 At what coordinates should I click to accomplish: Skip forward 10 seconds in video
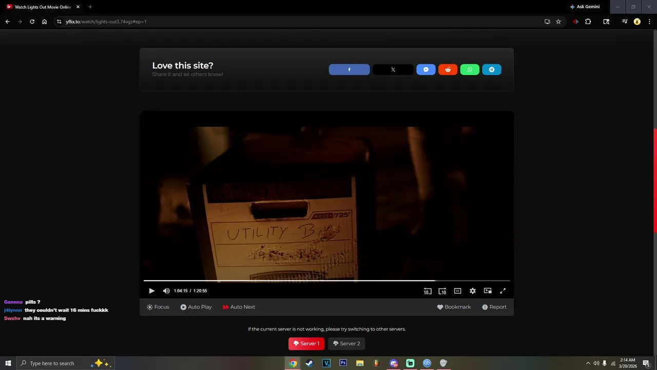click(442, 291)
